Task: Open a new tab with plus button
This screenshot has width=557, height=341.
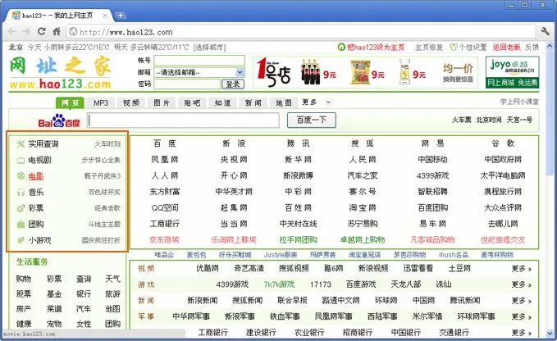Action: (121, 16)
